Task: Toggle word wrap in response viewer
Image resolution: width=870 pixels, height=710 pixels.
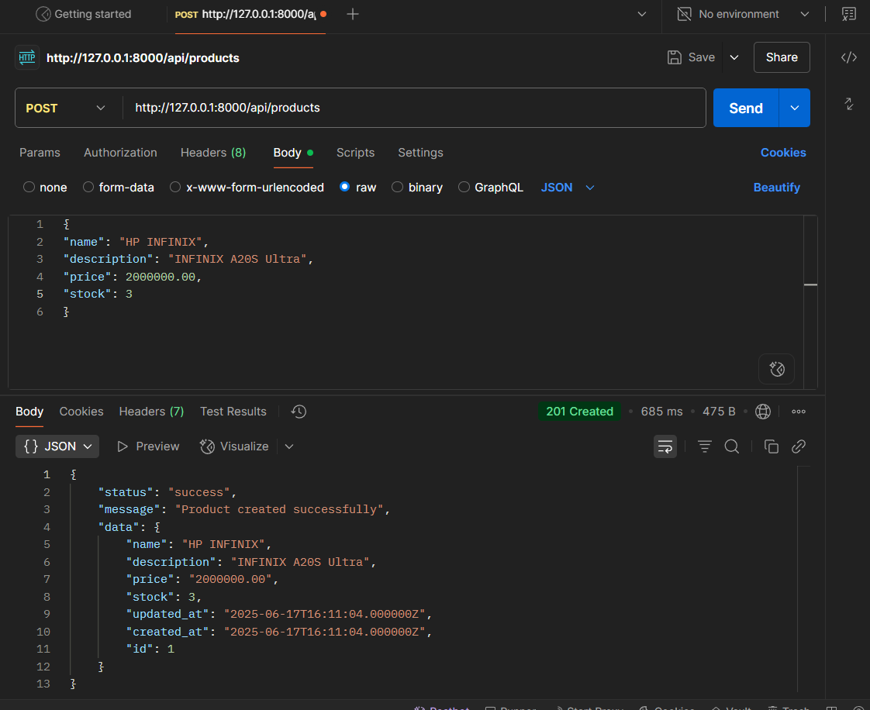Action: tap(665, 446)
